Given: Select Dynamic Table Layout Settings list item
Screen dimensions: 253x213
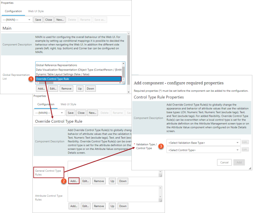Looking at the screenshot, I should click(x=62, y=74).
